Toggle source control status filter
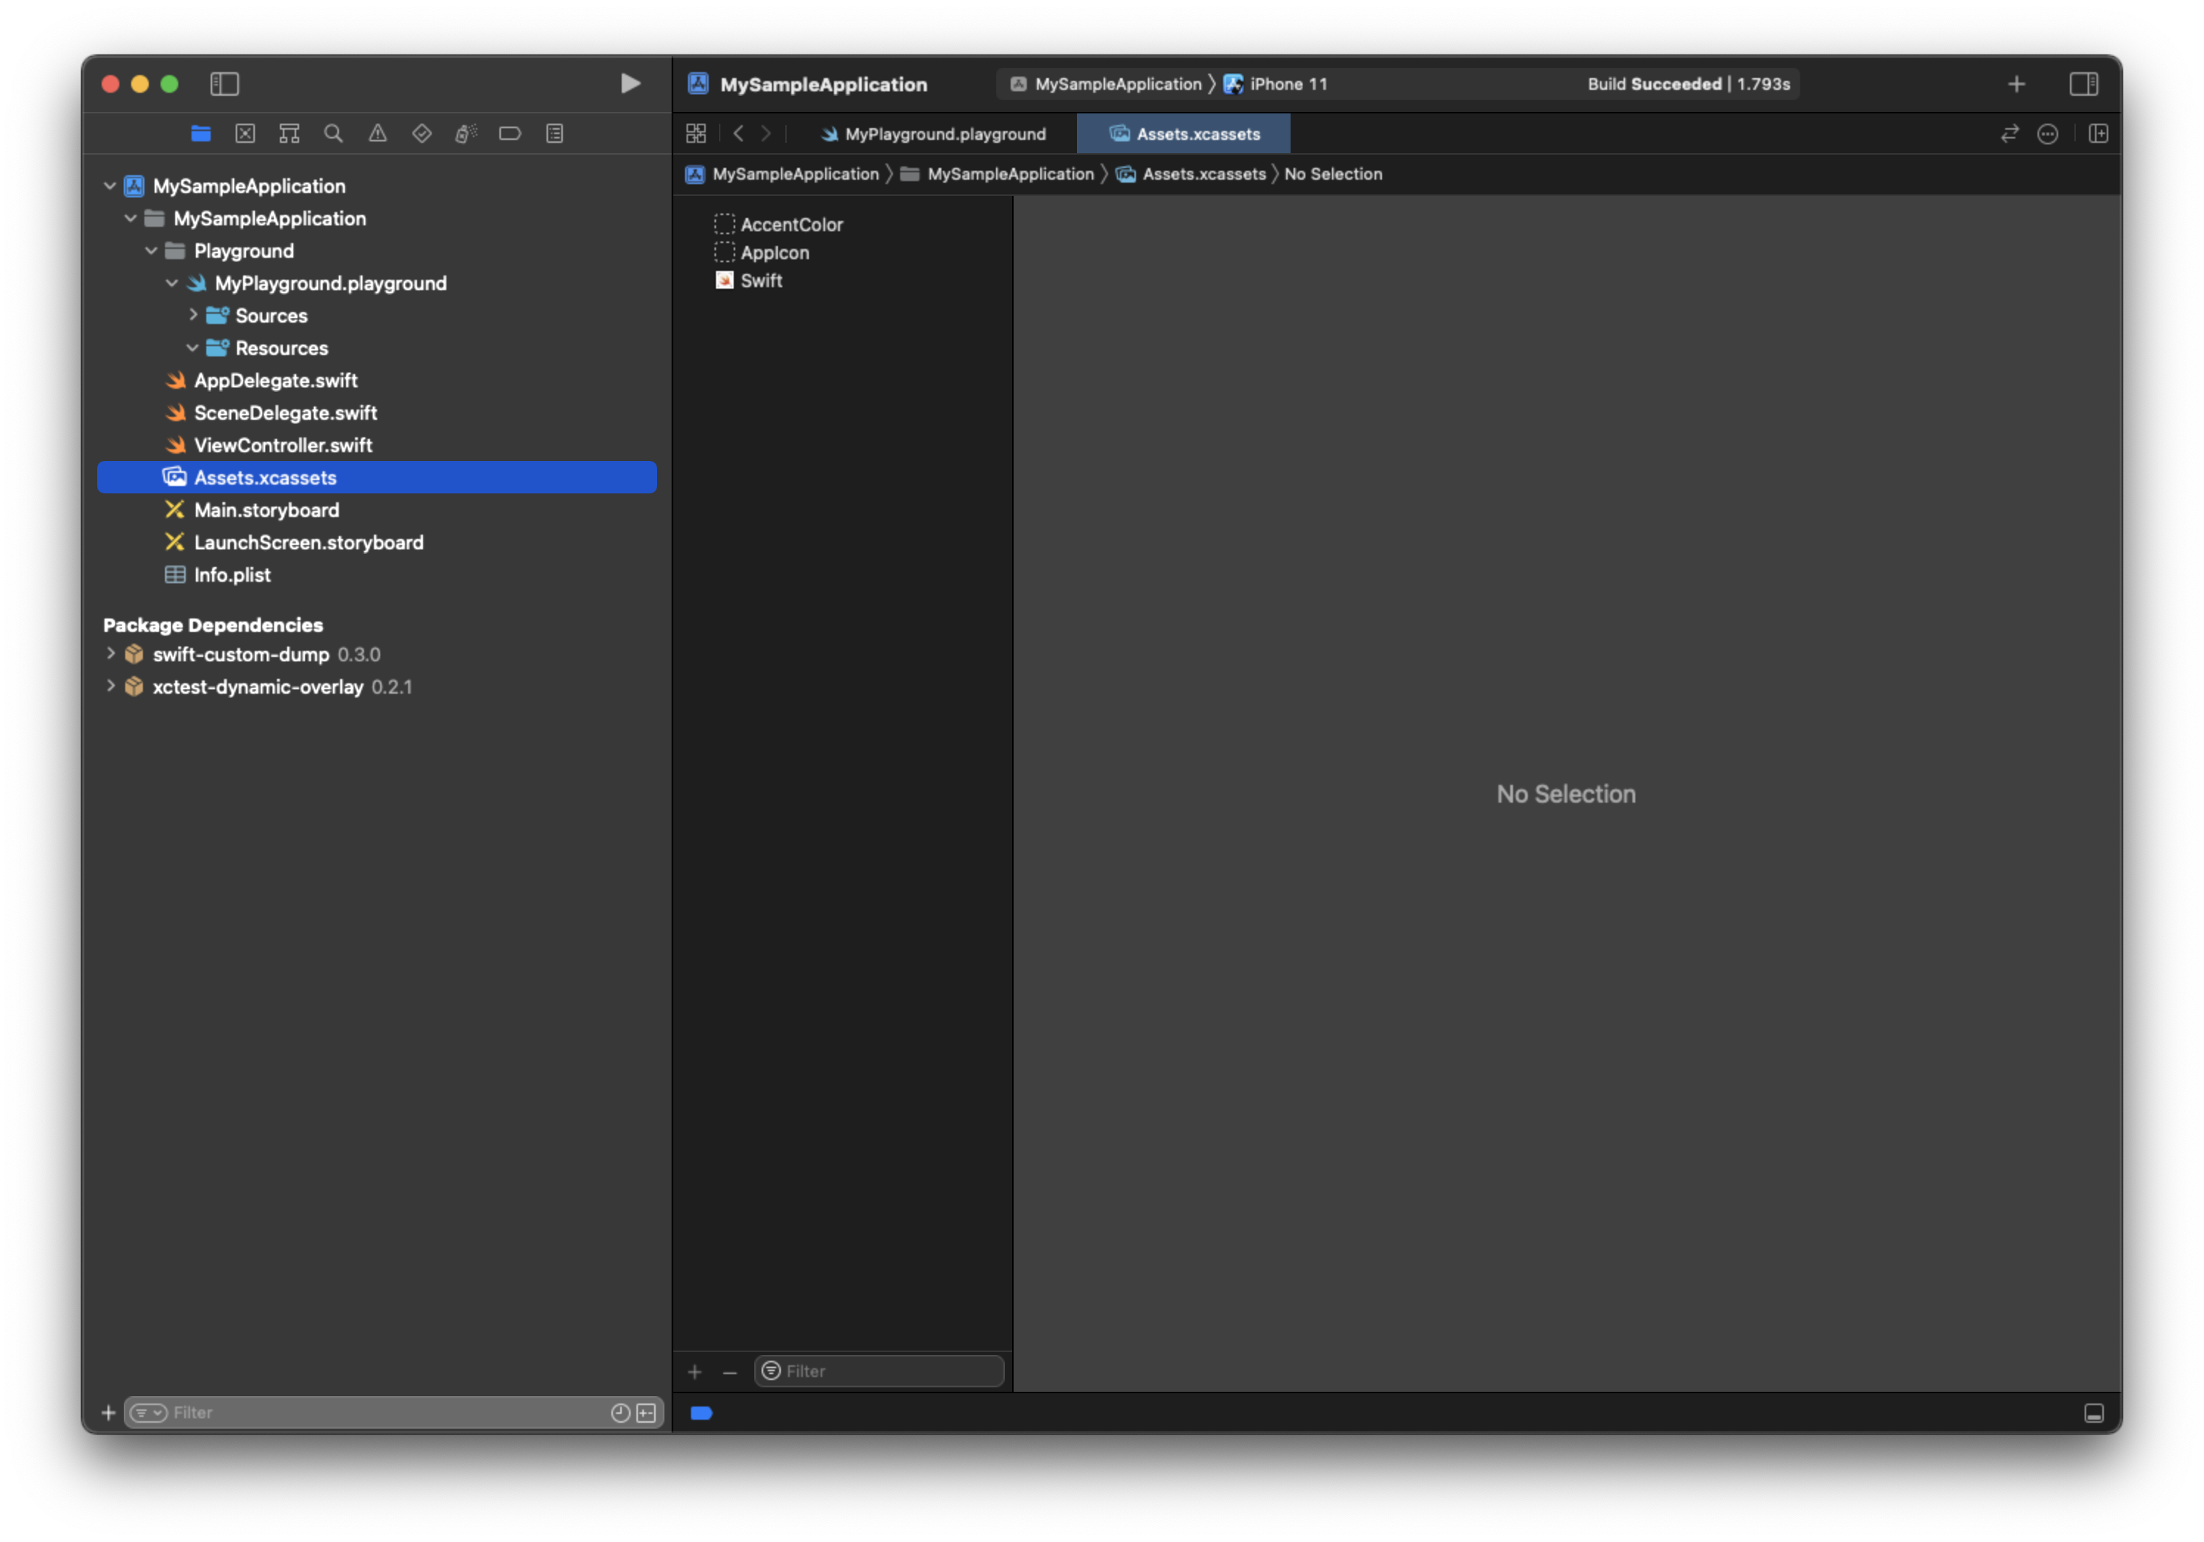The image size is (2204, 1542). [x=646, y=1412]
